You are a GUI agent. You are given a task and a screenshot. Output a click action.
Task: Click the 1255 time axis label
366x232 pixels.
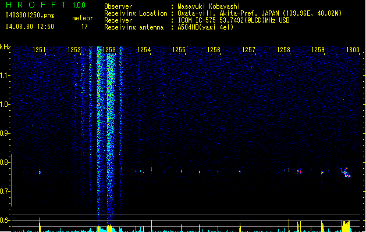pyautogui.click(x=179, y=50)
